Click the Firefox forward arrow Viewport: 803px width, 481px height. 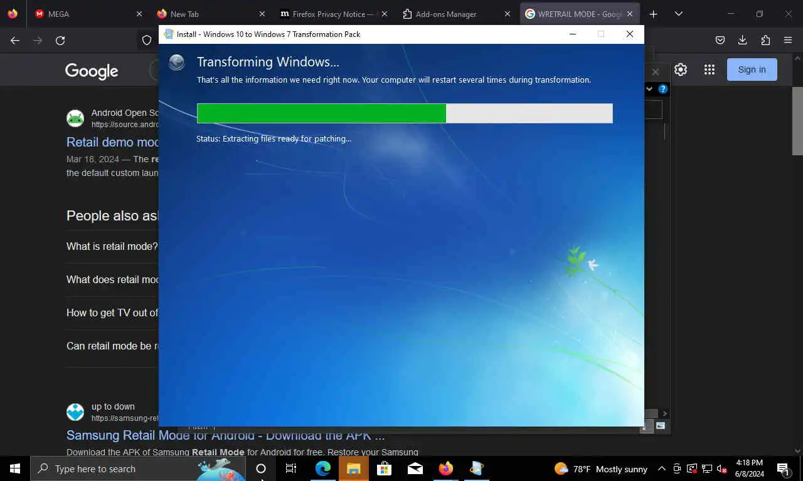(38, 40)
